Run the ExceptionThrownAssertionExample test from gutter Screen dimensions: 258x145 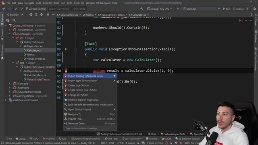point(66,49)
